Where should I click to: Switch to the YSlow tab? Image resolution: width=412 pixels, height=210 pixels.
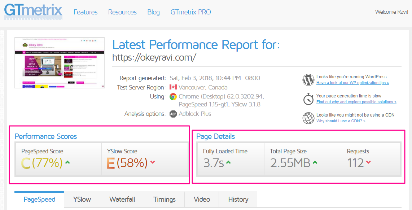click(82, 200)
